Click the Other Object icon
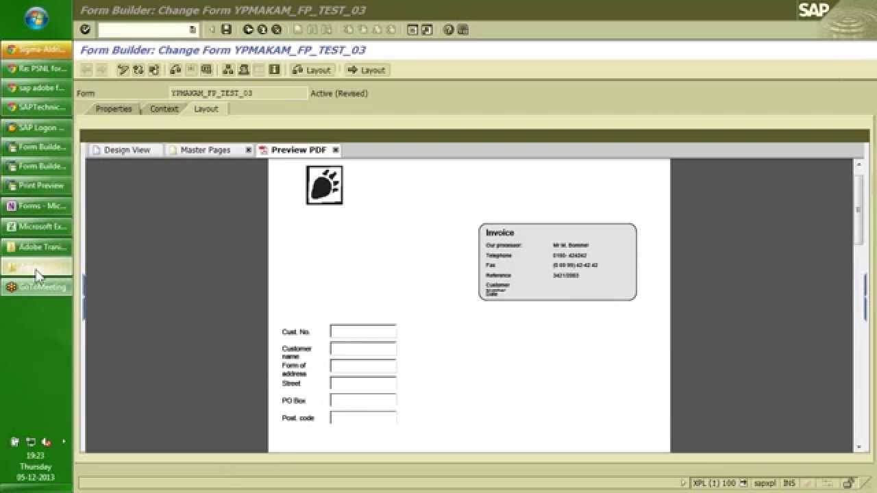This screenshot has width=877, height=493. click(x=153, y=70)
